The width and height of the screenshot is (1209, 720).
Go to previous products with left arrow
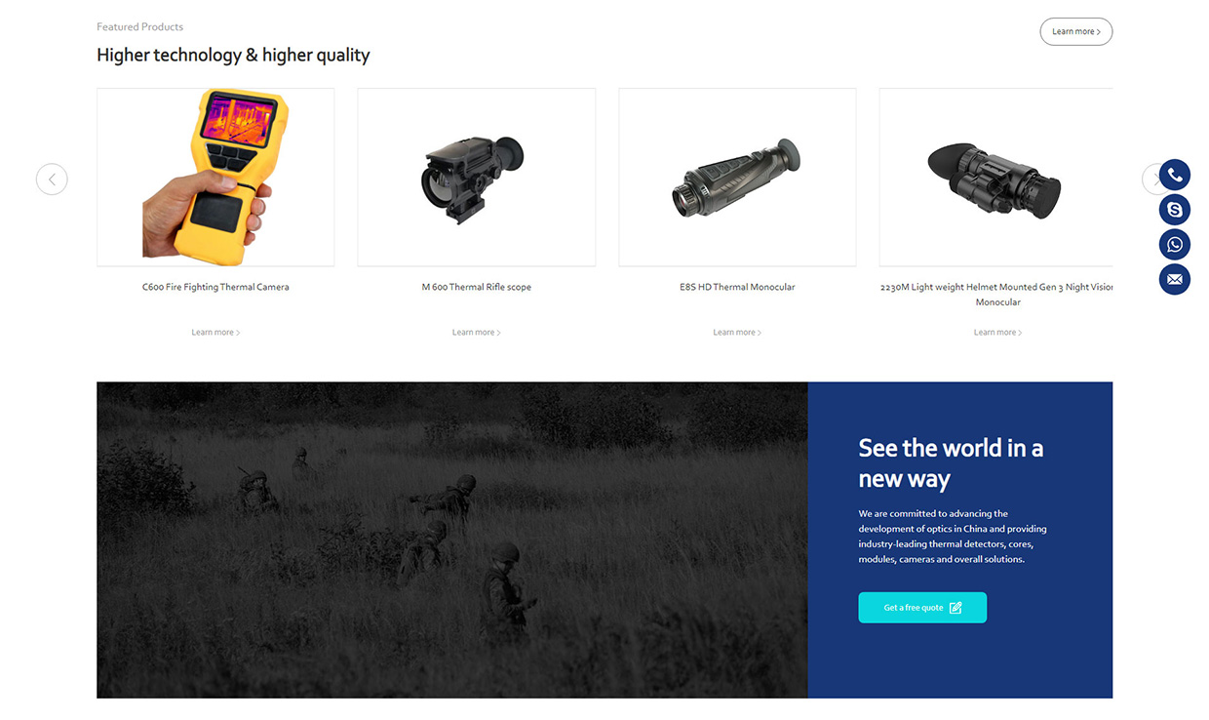tap(52, 180)
